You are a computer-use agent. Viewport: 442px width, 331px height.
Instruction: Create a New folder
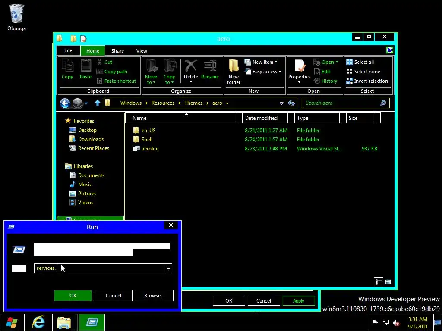click(x=234, y=72)
